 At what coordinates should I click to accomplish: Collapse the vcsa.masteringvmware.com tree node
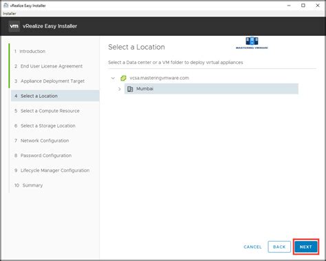tap(113, 79)
